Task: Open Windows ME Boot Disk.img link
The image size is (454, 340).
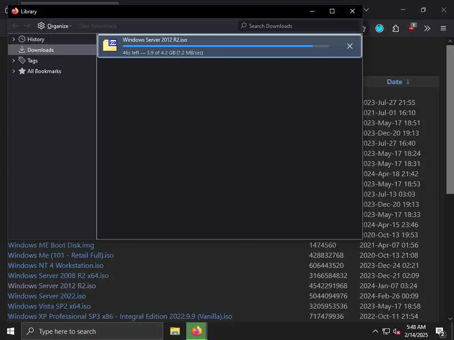Action: [x=51, y=245]
